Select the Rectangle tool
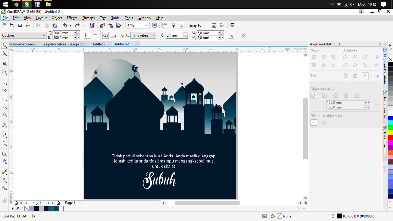 click(x=5, y=98)
